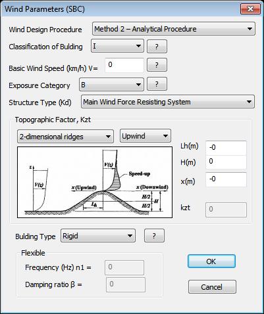Screen dimensions: 264x314
Task: Click the Basic Wind Speed input field
Action: 124,65
